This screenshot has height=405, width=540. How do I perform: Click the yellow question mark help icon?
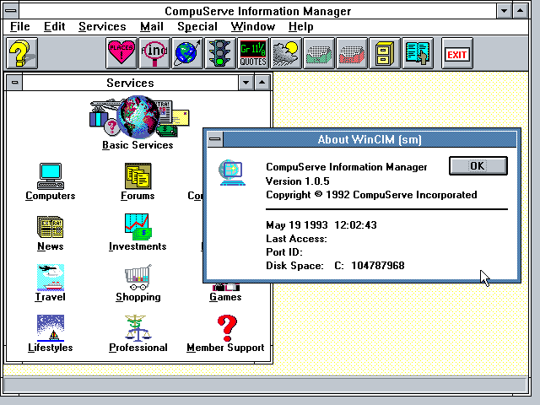pyautogui.click(x=21, y=54)
